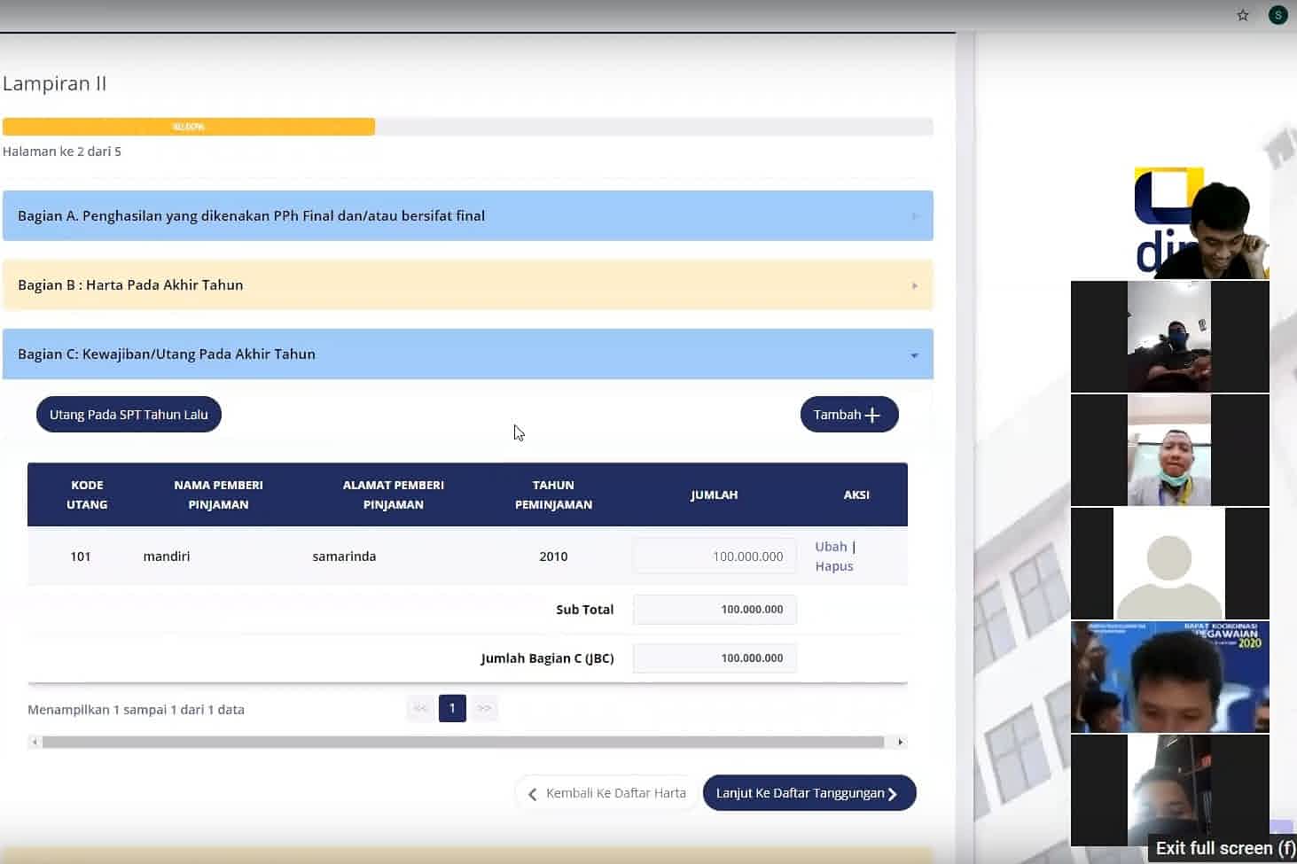1297x864 pixels.
Task: Click the Sub Total amount field
Action: (715, 610)
